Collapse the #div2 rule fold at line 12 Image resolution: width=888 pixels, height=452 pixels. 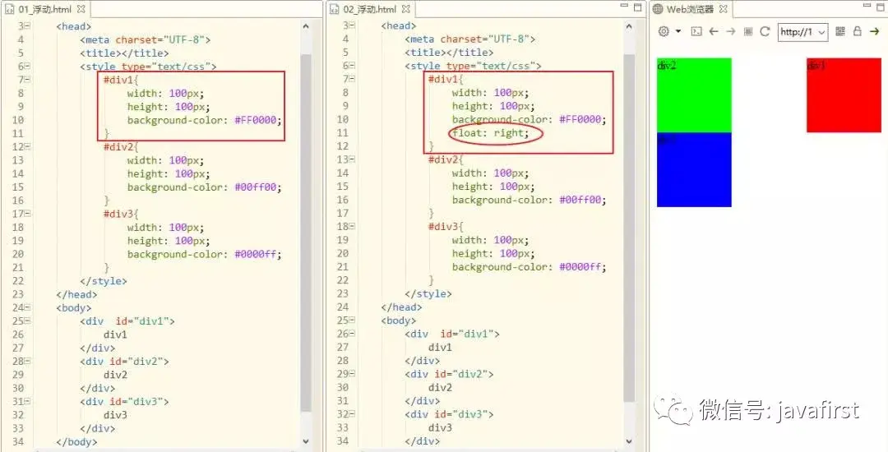[x=26, y=146]
